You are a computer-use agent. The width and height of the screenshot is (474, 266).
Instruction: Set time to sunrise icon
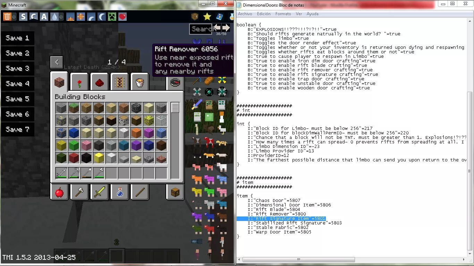(70, 17)
